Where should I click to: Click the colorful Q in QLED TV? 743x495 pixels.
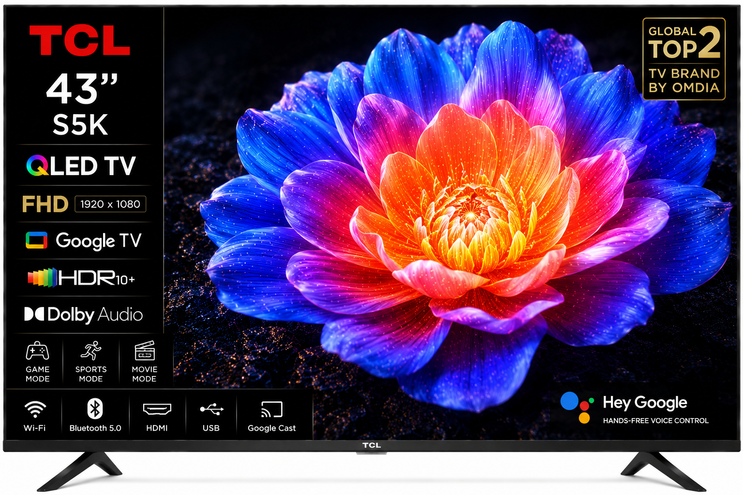point(37,166)
